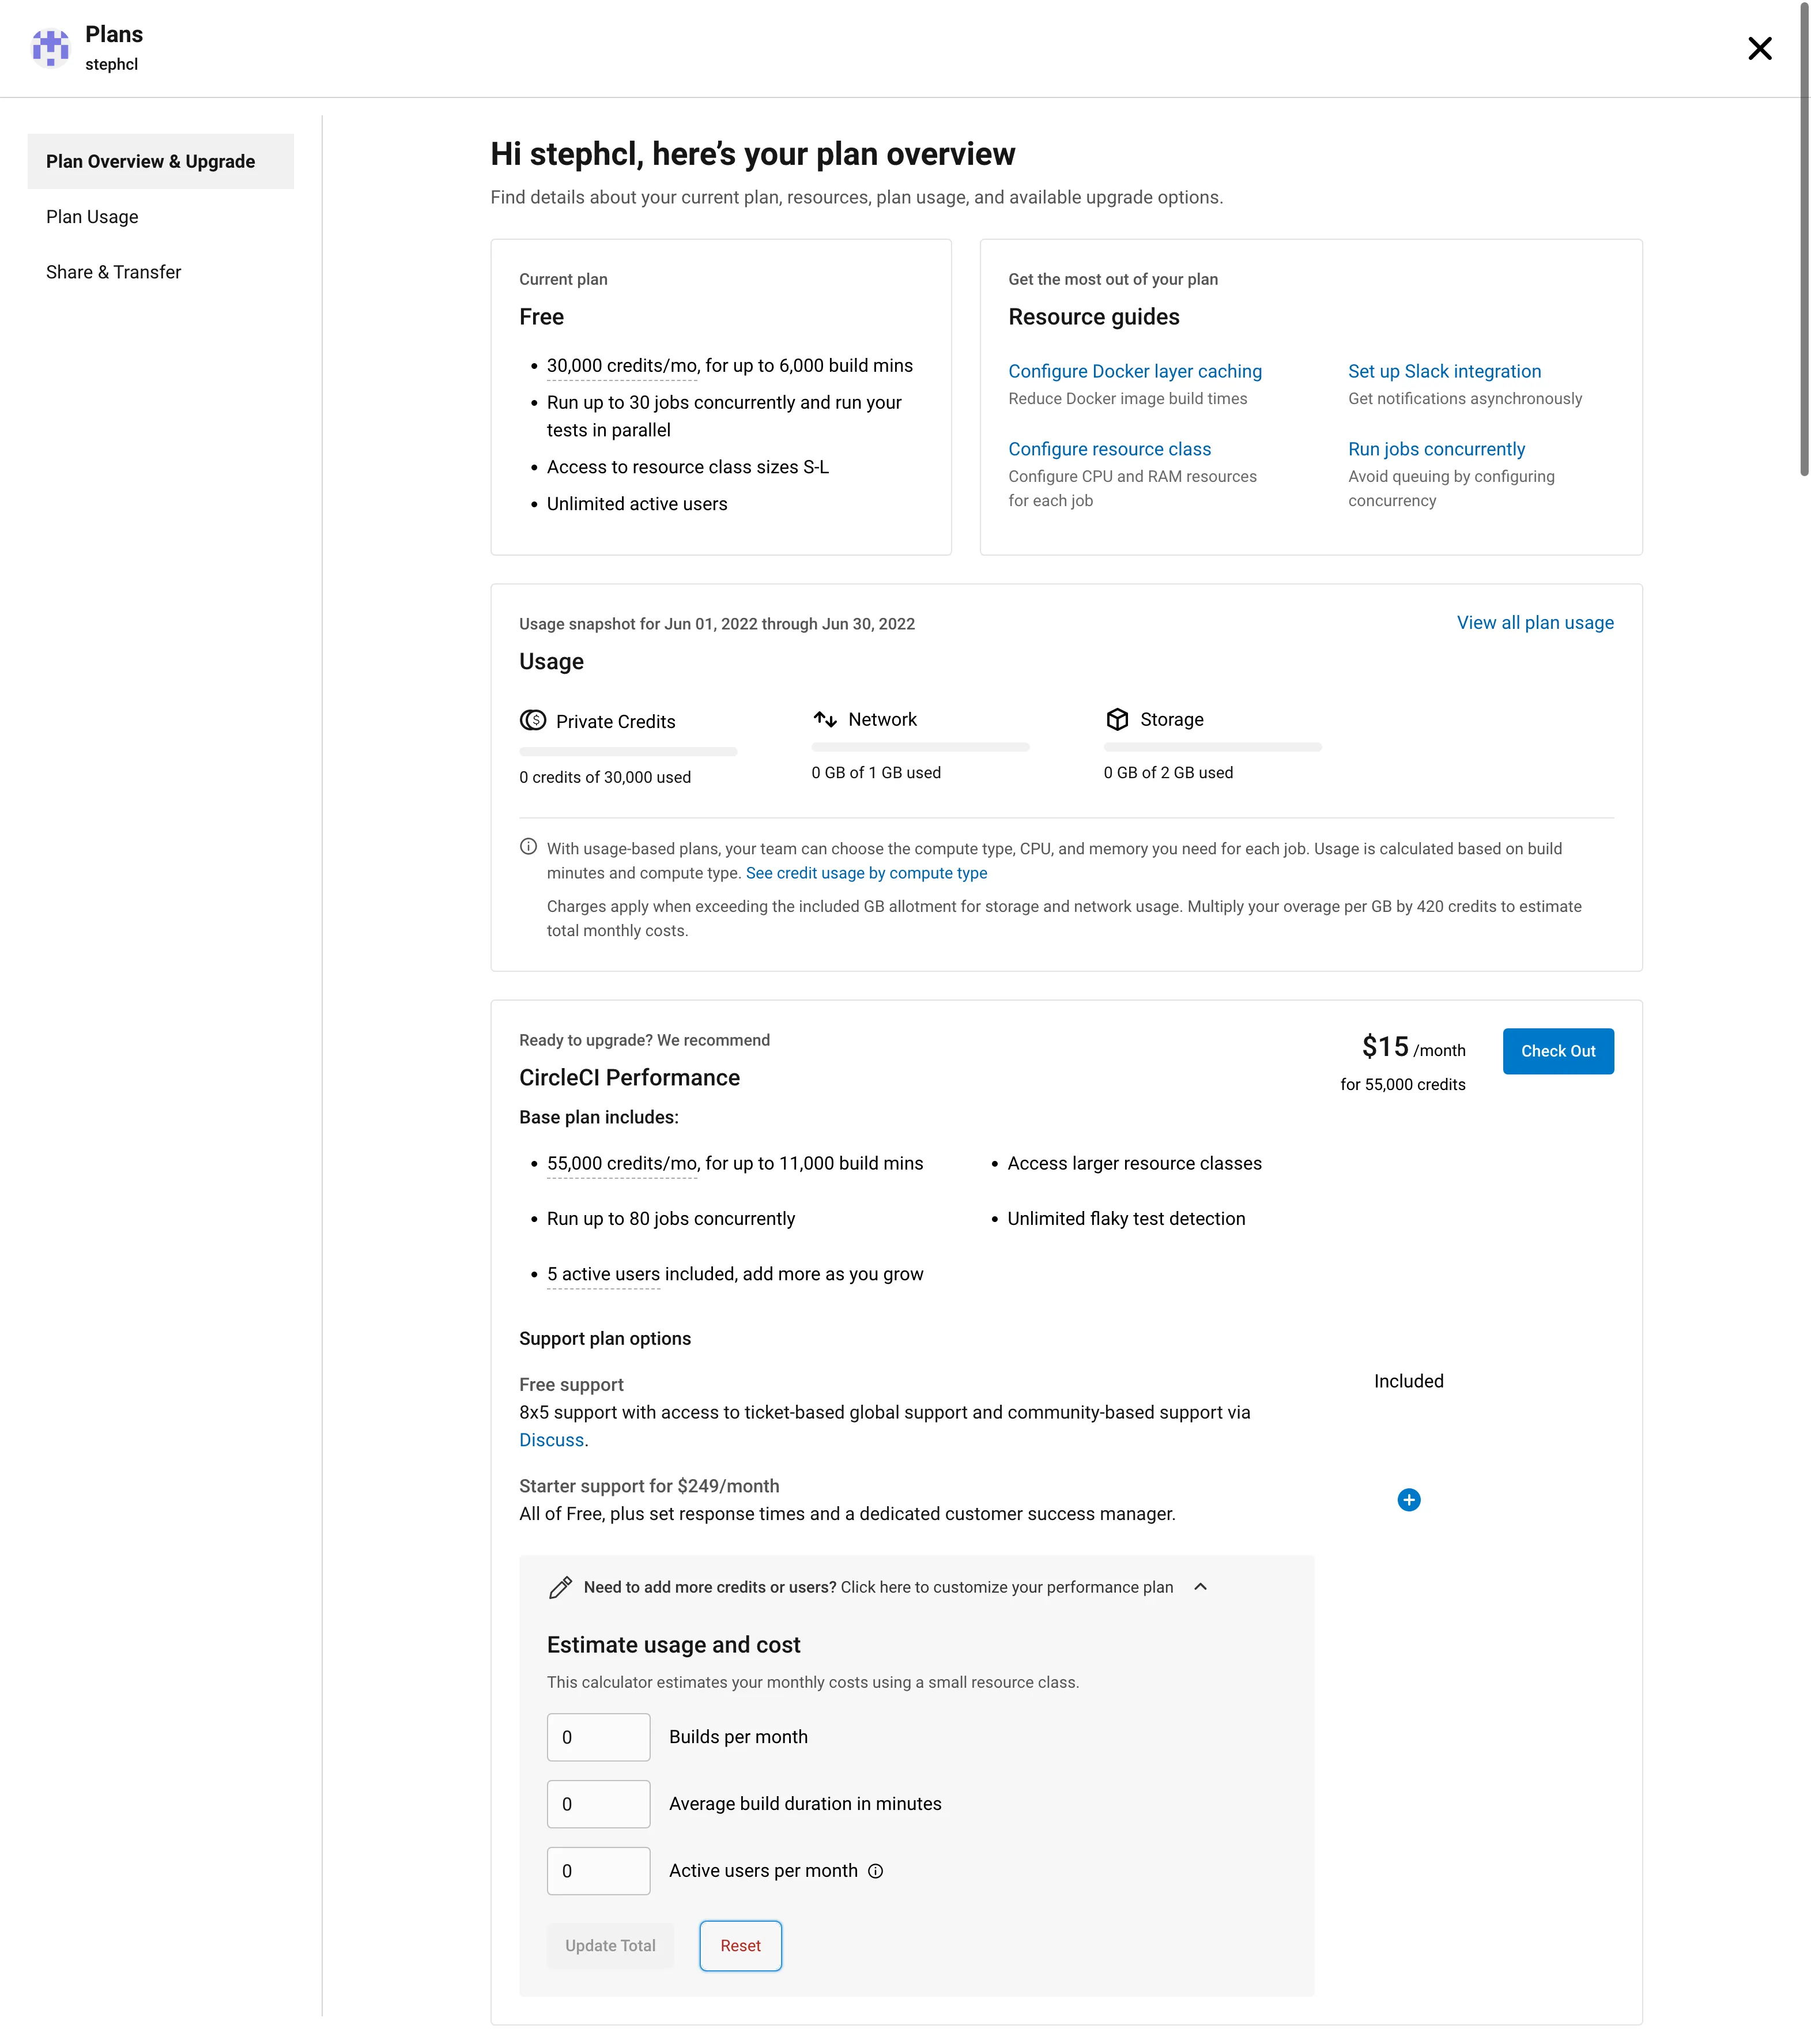Click 'Access to resource class sizes S-L' text
1811x2044 pixels.
(688, 467)
